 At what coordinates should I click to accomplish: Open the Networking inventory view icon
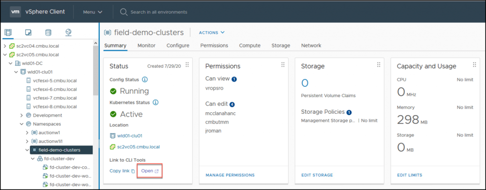tap(68, 33)
